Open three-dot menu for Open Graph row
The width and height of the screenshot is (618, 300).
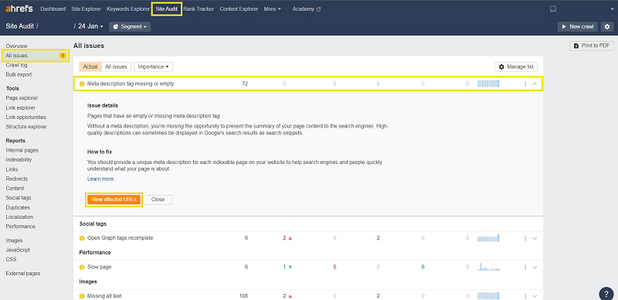coord(525,238)
